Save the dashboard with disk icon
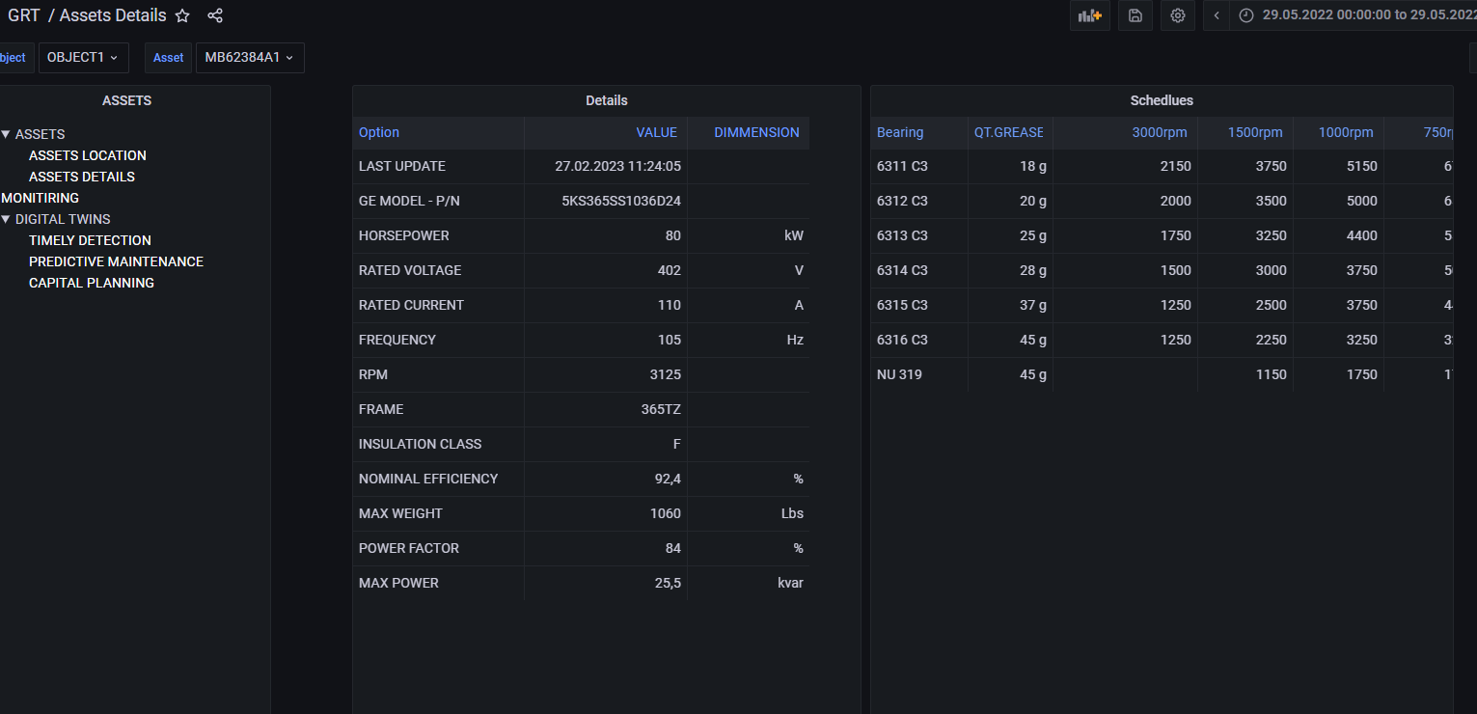 click(1135, 15)
